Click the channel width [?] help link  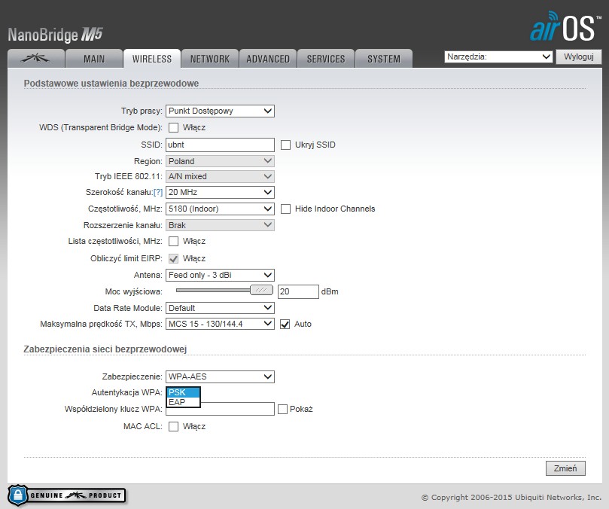pyautogui.click(x=158, y=192)
